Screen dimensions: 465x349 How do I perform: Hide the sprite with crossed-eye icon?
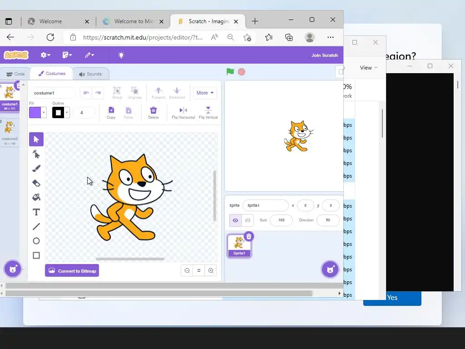point(247,220)
